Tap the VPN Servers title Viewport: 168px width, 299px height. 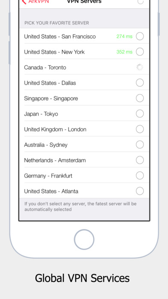pos(84,2)
